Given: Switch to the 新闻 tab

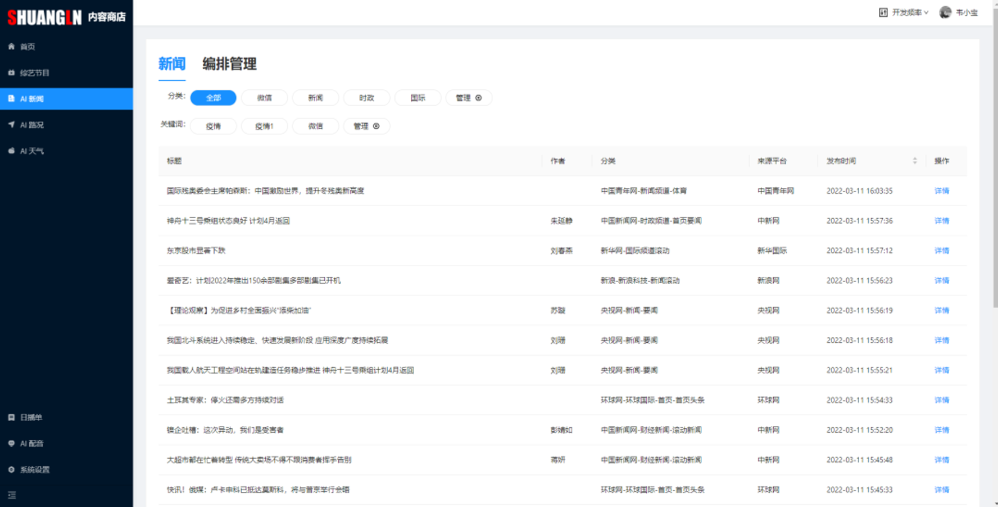Looking at the screenshot, I should coord(171,64).
